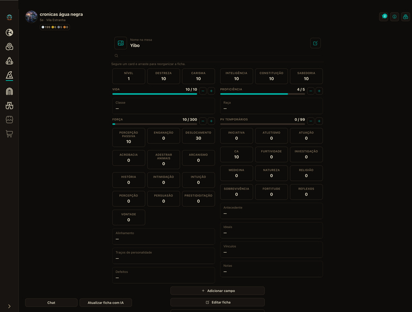The height and width of the screenshot is (312, 412).
Task: Decrease Vida with the minus button
Action: point(203,91)
